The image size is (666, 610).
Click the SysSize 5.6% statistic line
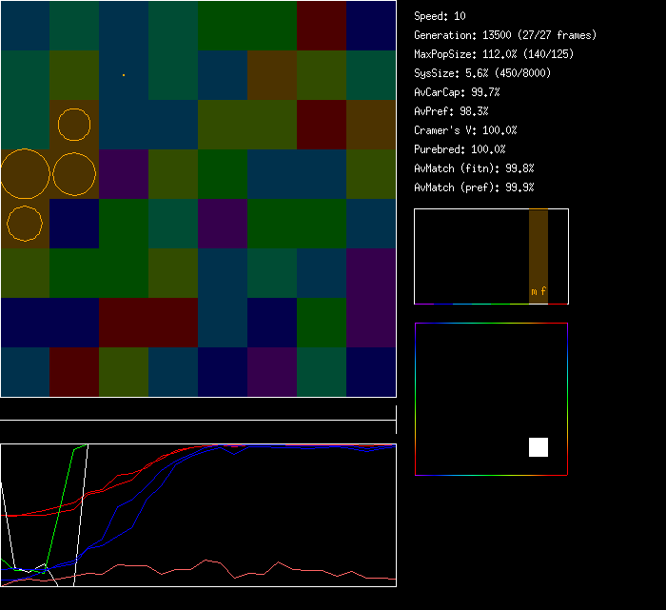tap(480, 73)
